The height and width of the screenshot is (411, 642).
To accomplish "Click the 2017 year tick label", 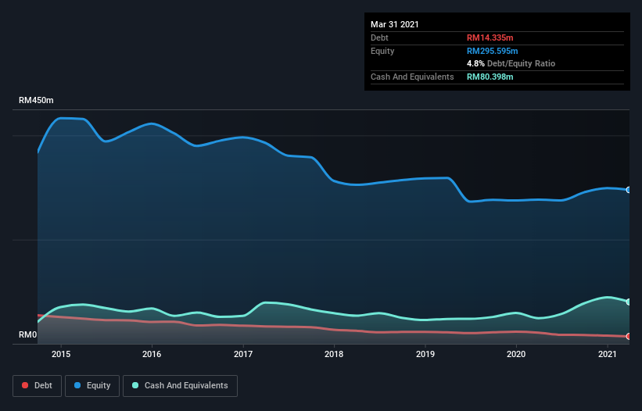I will click(243, 355).
